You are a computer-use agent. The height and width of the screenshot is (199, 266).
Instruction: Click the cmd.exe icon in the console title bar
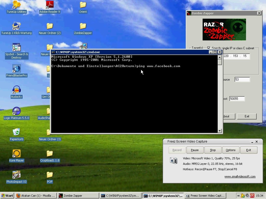[x=53, y=52]
